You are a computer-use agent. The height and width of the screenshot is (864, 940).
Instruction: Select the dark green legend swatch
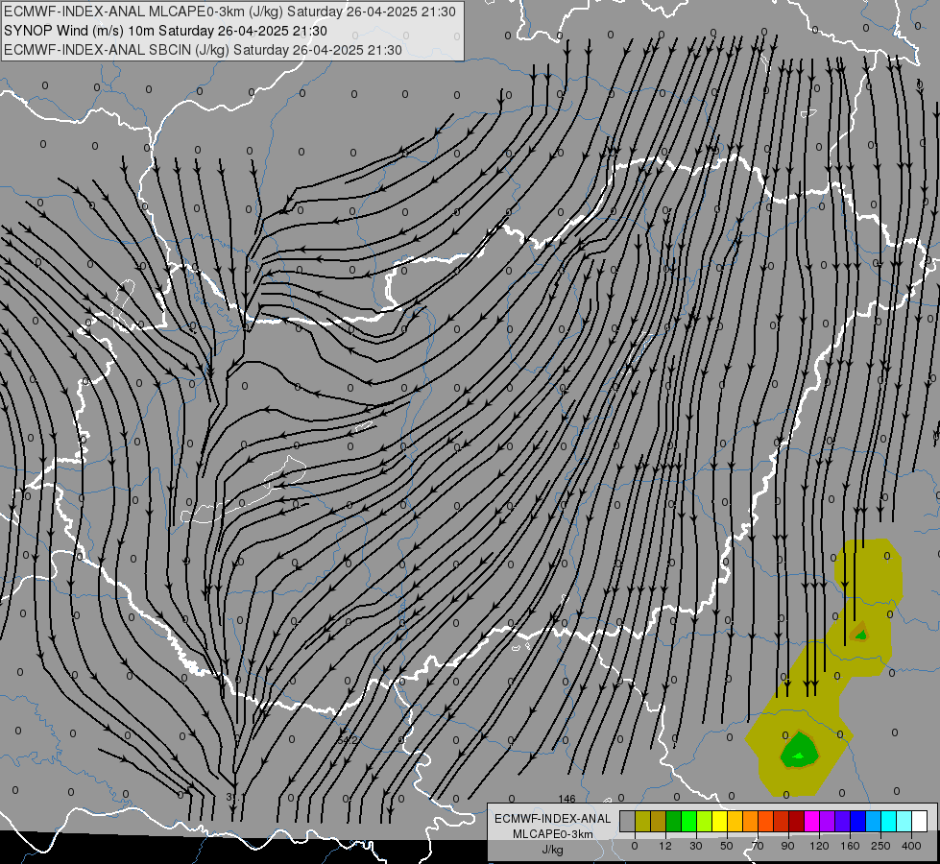point(674,821)
